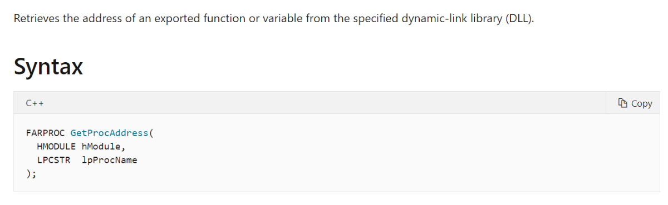Click the GetProcAddress function name in code
The width and height of the screenshot is (668, 205).
pyautogui.click(x=109, y=133)
